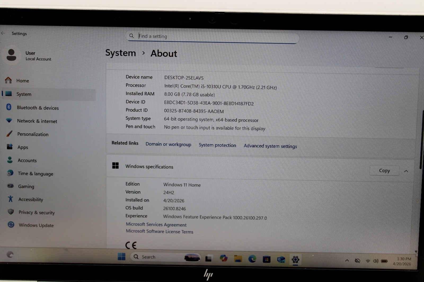Open Microsoft Services Agreement link

pos(156,224)
